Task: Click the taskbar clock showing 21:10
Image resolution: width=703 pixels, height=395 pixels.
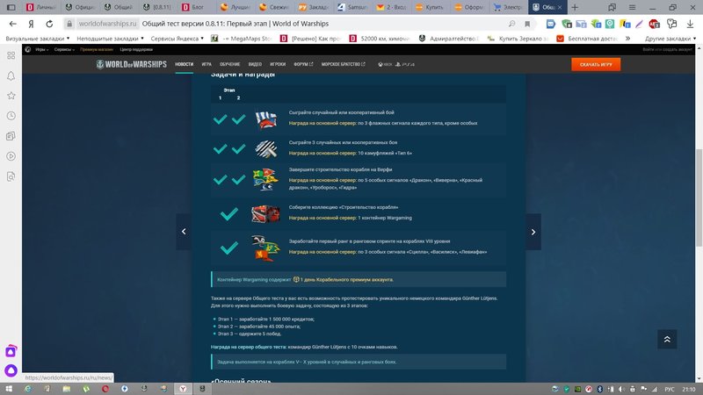Action: (689, 389)
